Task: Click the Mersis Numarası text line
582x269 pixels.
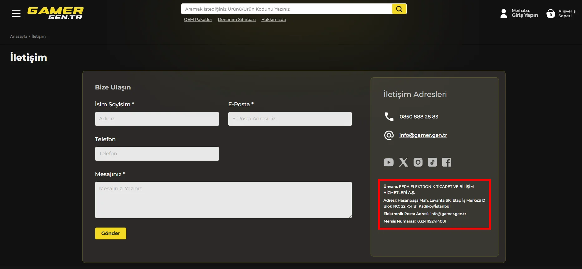Action: click(415, 221)
